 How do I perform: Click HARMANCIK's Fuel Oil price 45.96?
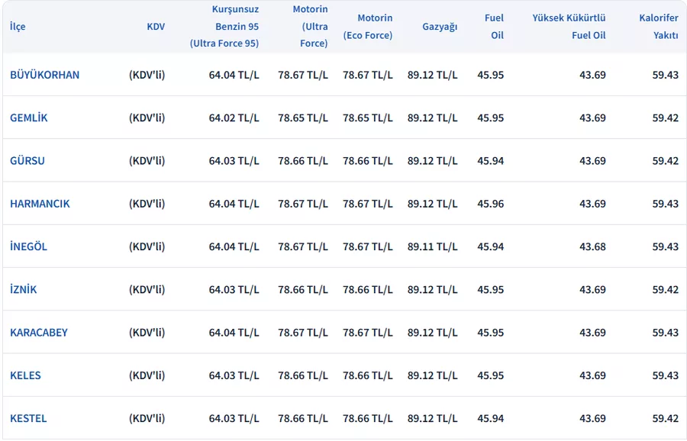click(x=491, y=204)
